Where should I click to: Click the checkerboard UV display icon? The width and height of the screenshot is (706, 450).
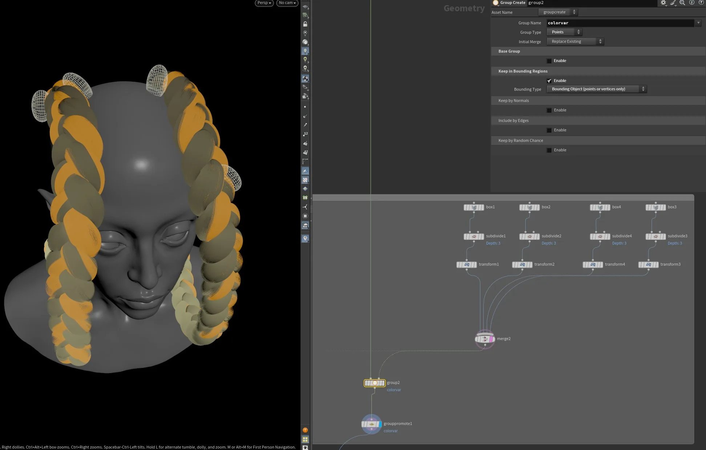tap(305, 180)
